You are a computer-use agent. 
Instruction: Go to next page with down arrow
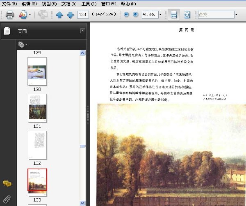click(70, 15)
